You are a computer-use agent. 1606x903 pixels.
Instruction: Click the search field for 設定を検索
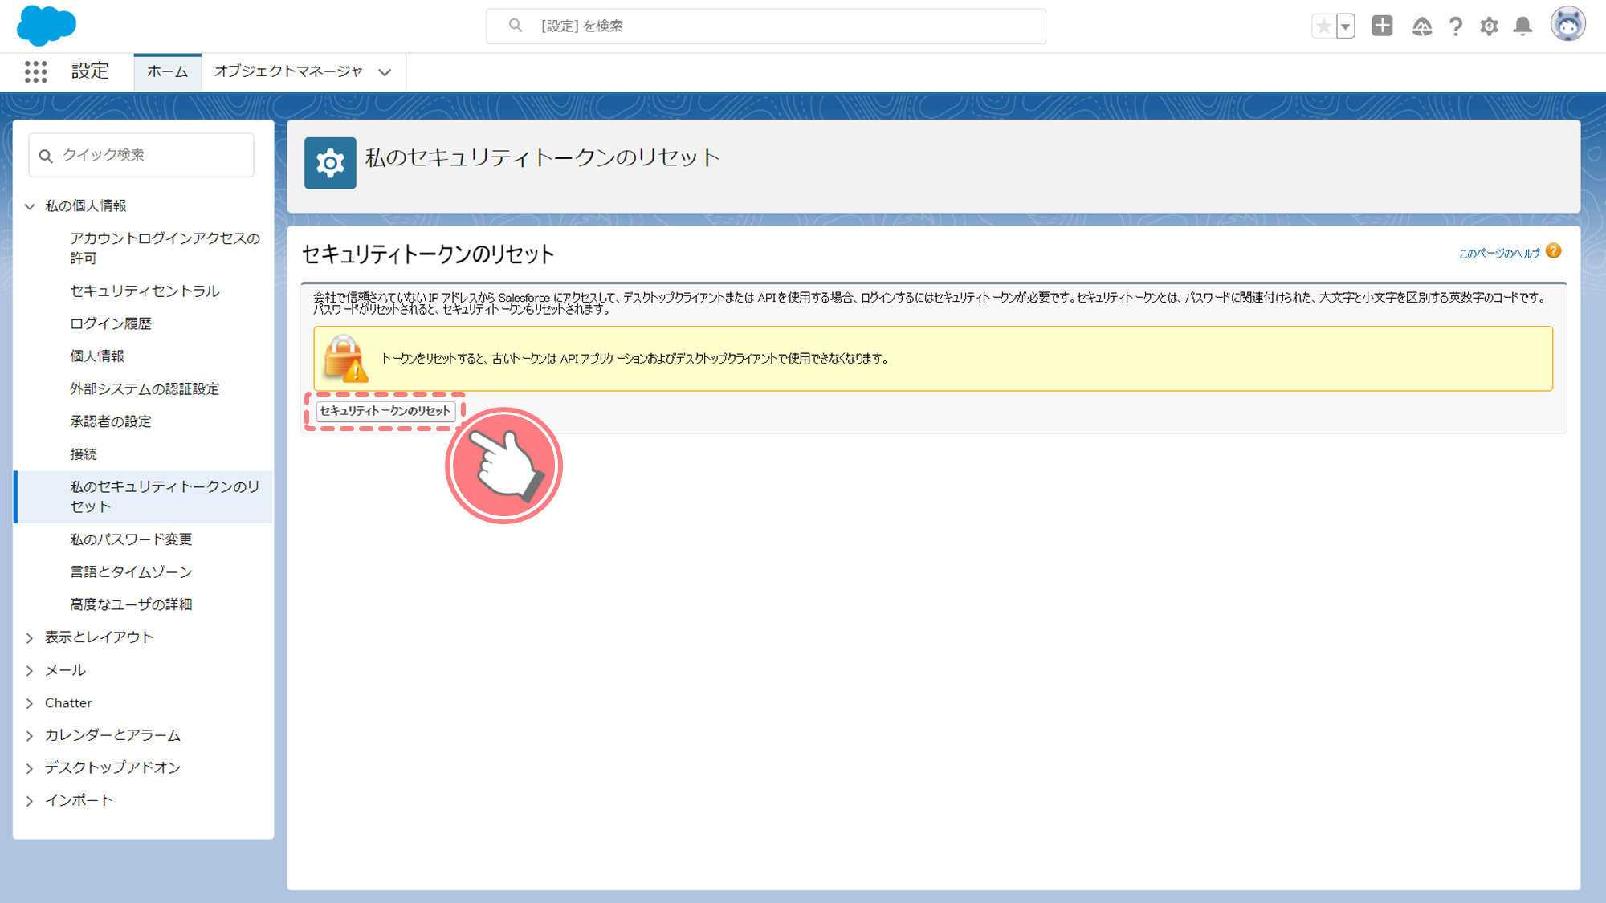pyautogui.click(x=765, y=26)
